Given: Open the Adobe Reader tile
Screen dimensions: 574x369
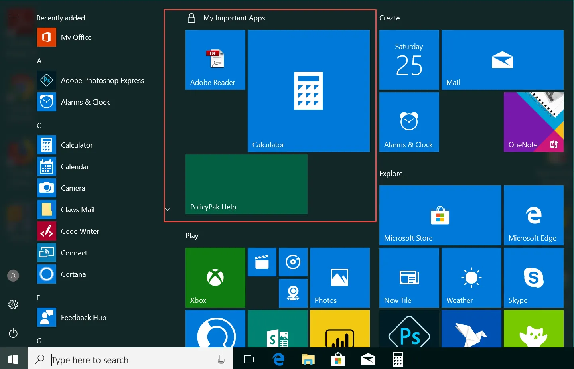Looking at the screenshot, I should click(215, 60).
